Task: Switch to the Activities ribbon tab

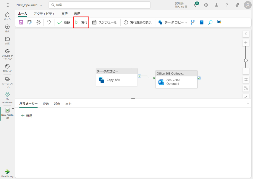Action: coord(44,14)
